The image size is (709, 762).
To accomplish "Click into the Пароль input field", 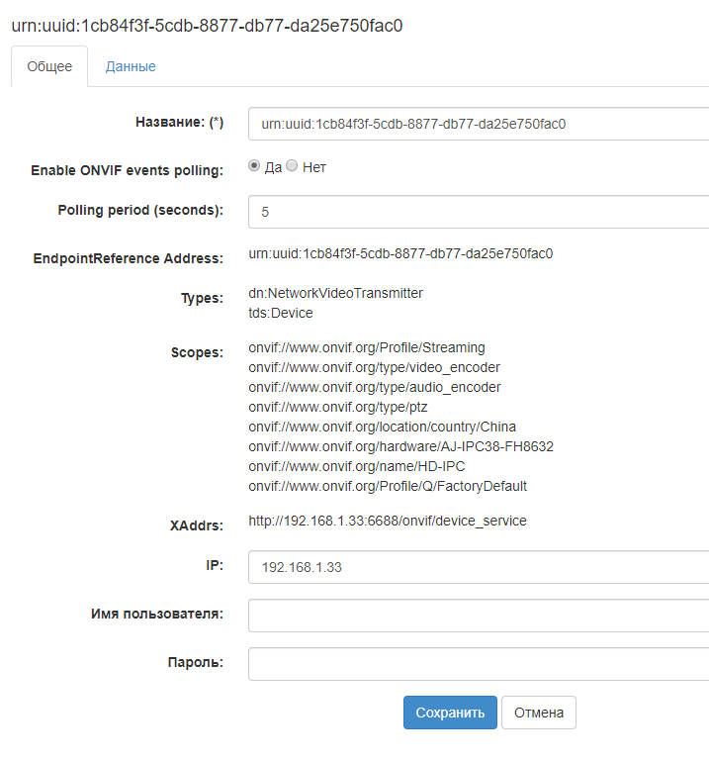I will pos(479,663).
